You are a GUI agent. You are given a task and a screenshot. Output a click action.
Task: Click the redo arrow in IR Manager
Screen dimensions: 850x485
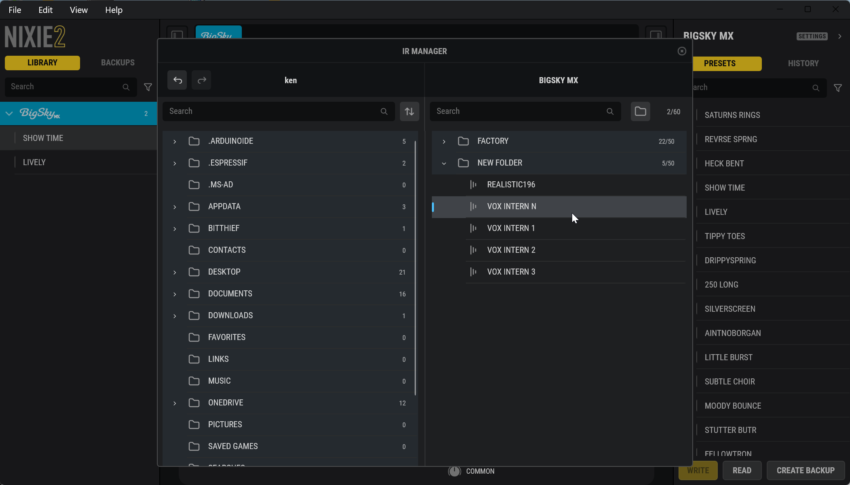pos(201,80)
